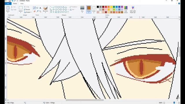Screen dimensions: 185x104
Task: Choose the Hexagon shape
Action: coord(58,10)
